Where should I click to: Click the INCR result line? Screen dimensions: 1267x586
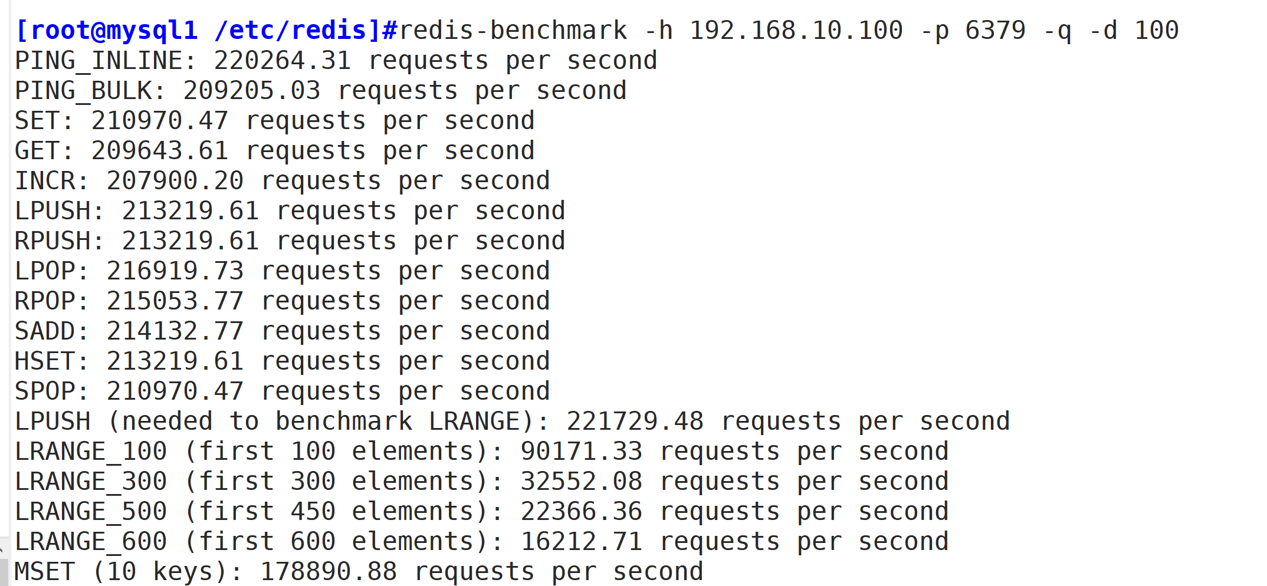(283, 181)
